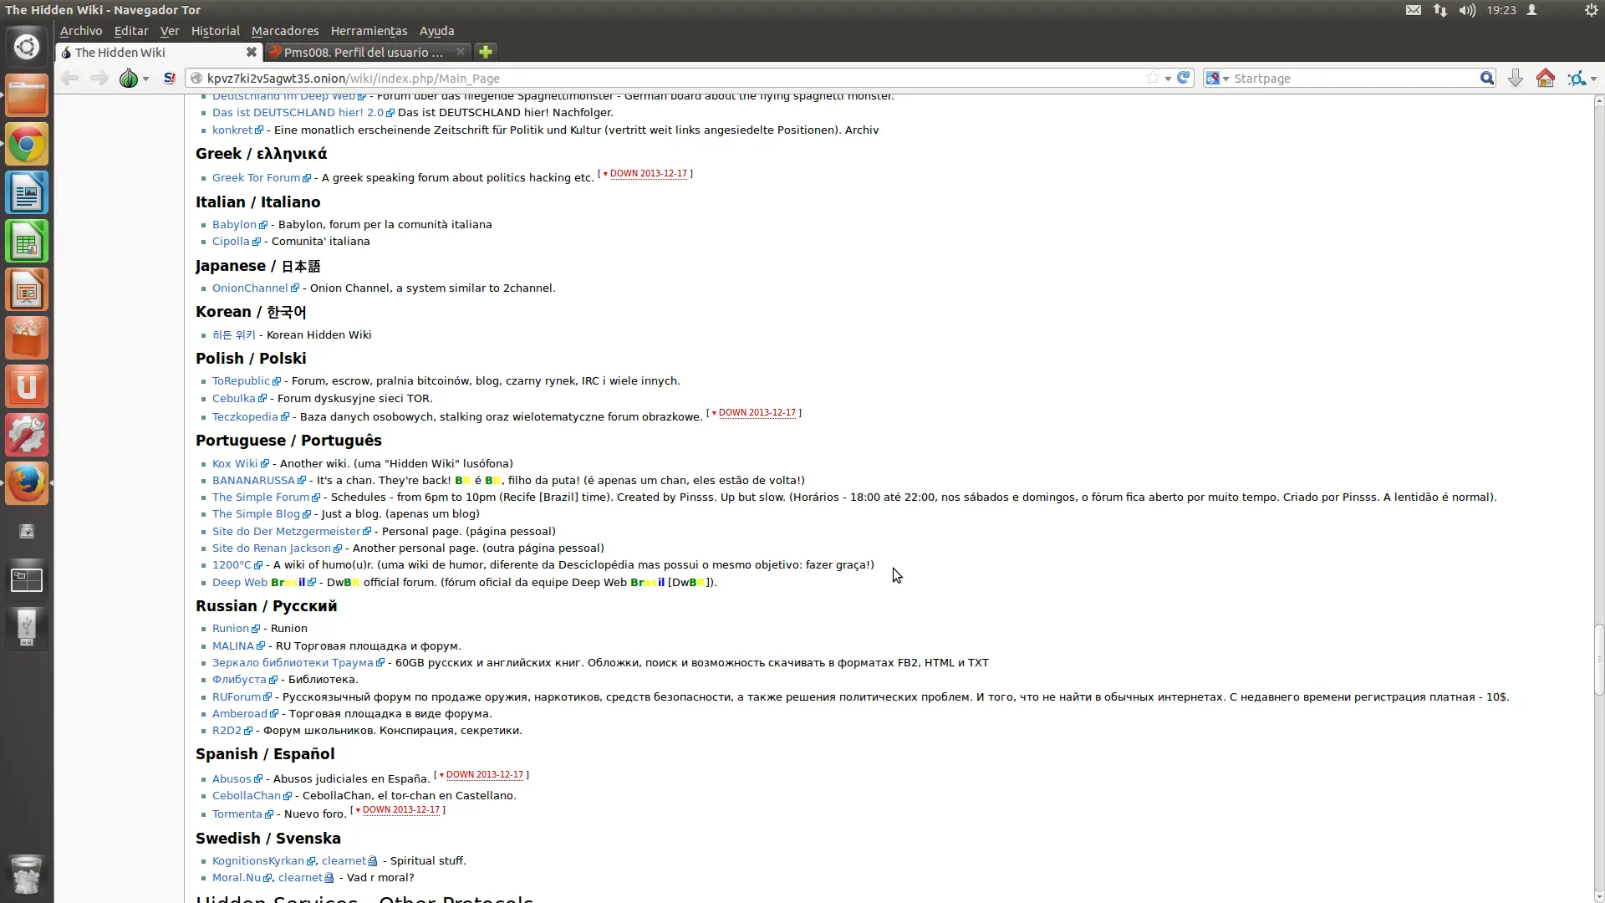The image size is (1605, 903).
Task: Open the Ayuda menu
Action: [436, 31]
